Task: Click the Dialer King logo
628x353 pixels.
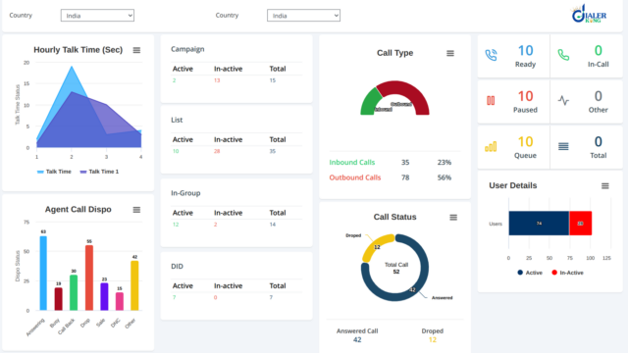Action: tap(589, 14)
